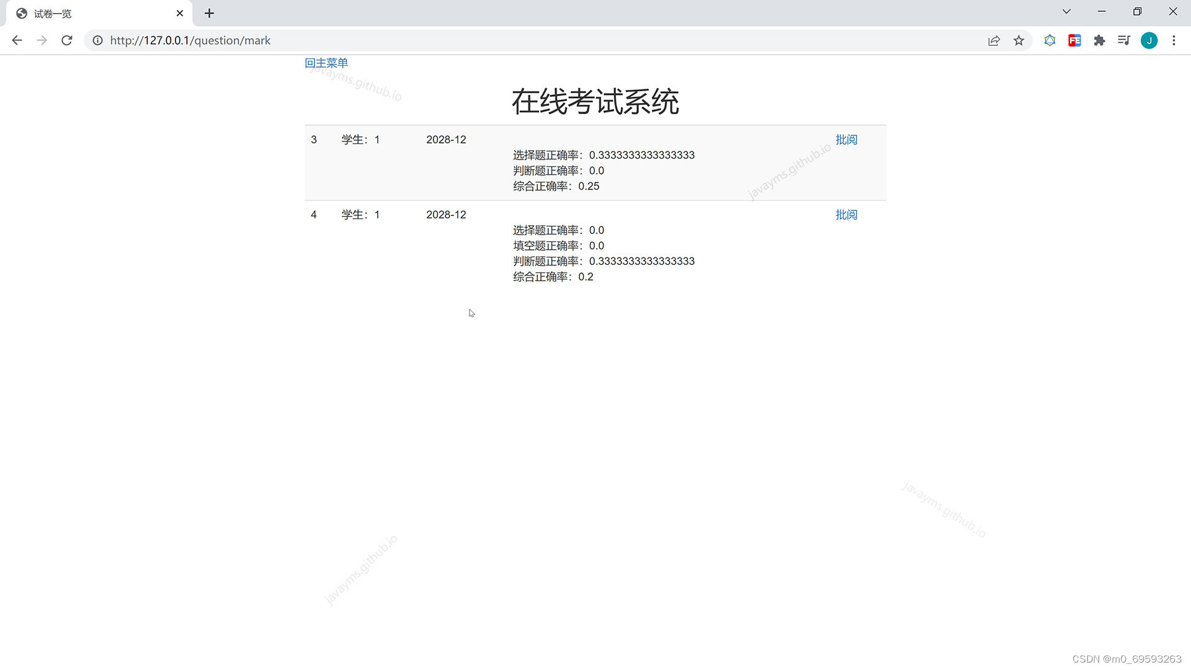The width and height of the screenshot is (1191, 670).
Task: Click 填空题正确率：0.0 text
Action: pyautogui.click(x=558, y=246)
